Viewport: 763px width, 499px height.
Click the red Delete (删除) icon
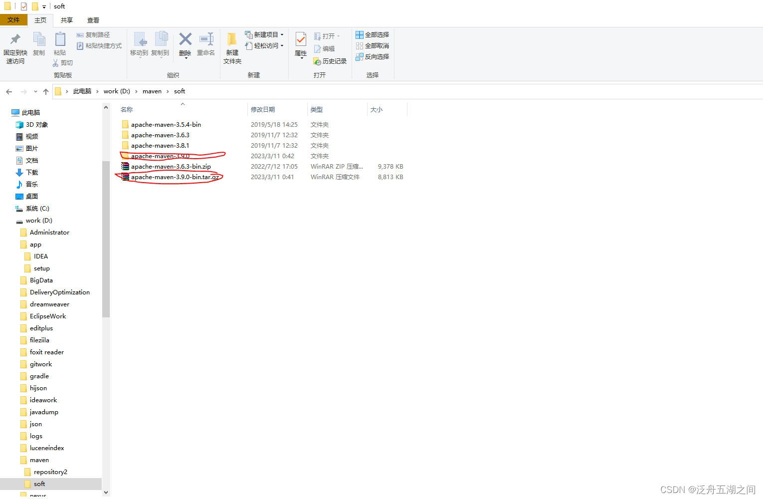(185, 39)
